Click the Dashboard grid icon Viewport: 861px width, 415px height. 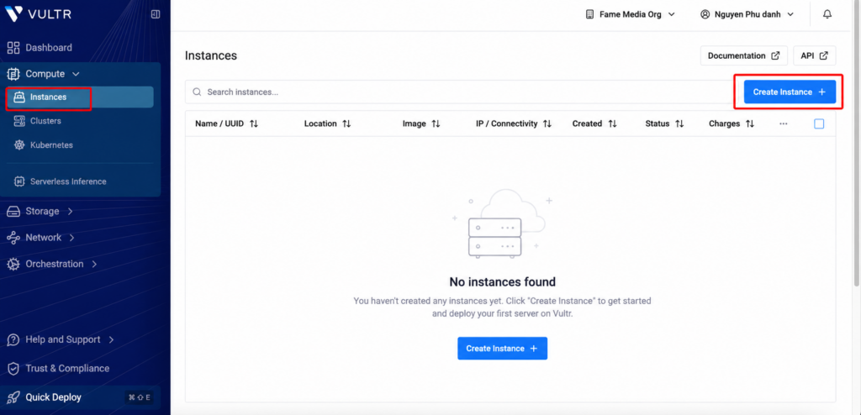[13, 48]
